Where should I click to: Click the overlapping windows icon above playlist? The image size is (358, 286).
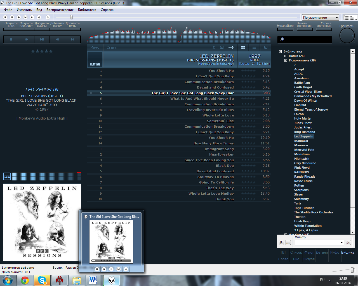[266, 47]
